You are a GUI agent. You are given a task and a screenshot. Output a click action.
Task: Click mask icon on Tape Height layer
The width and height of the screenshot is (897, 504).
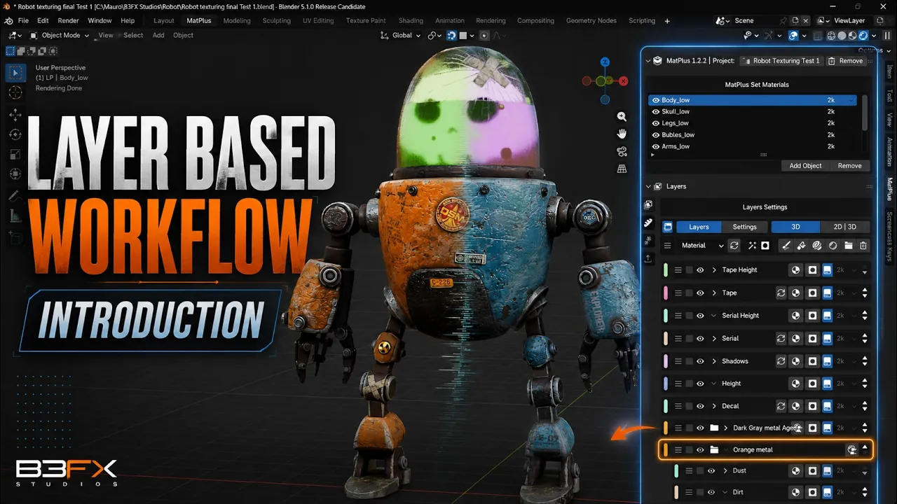click(812, 270)
